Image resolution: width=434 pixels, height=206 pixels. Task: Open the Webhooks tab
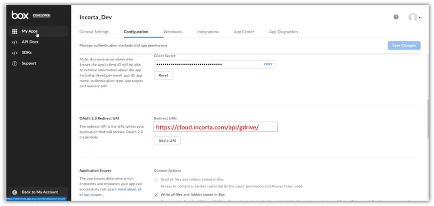tap(172, 32)
